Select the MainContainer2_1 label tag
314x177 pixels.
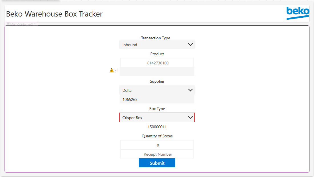click(21, 24)
